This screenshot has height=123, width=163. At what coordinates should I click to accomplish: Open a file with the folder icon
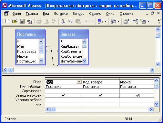point(15,21)
